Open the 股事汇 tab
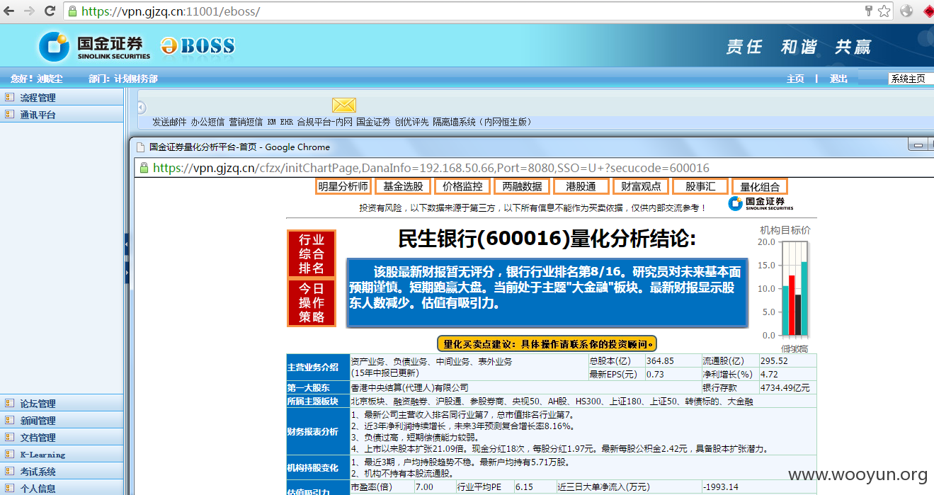The height and width of the screenshot is (495, 934). pos(700,186)
